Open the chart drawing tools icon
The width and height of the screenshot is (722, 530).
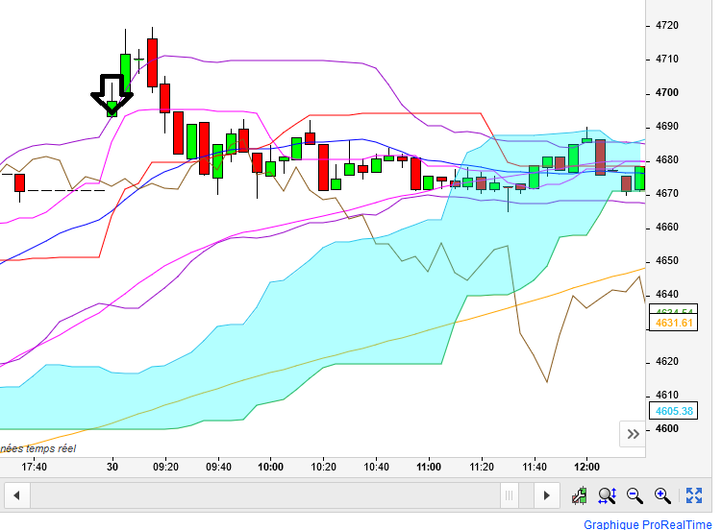(580, 496)
